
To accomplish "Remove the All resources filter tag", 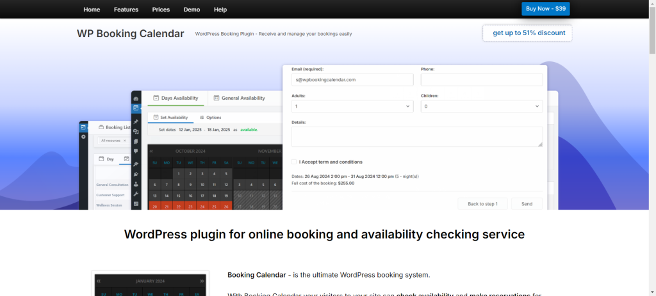I will 125,141.
